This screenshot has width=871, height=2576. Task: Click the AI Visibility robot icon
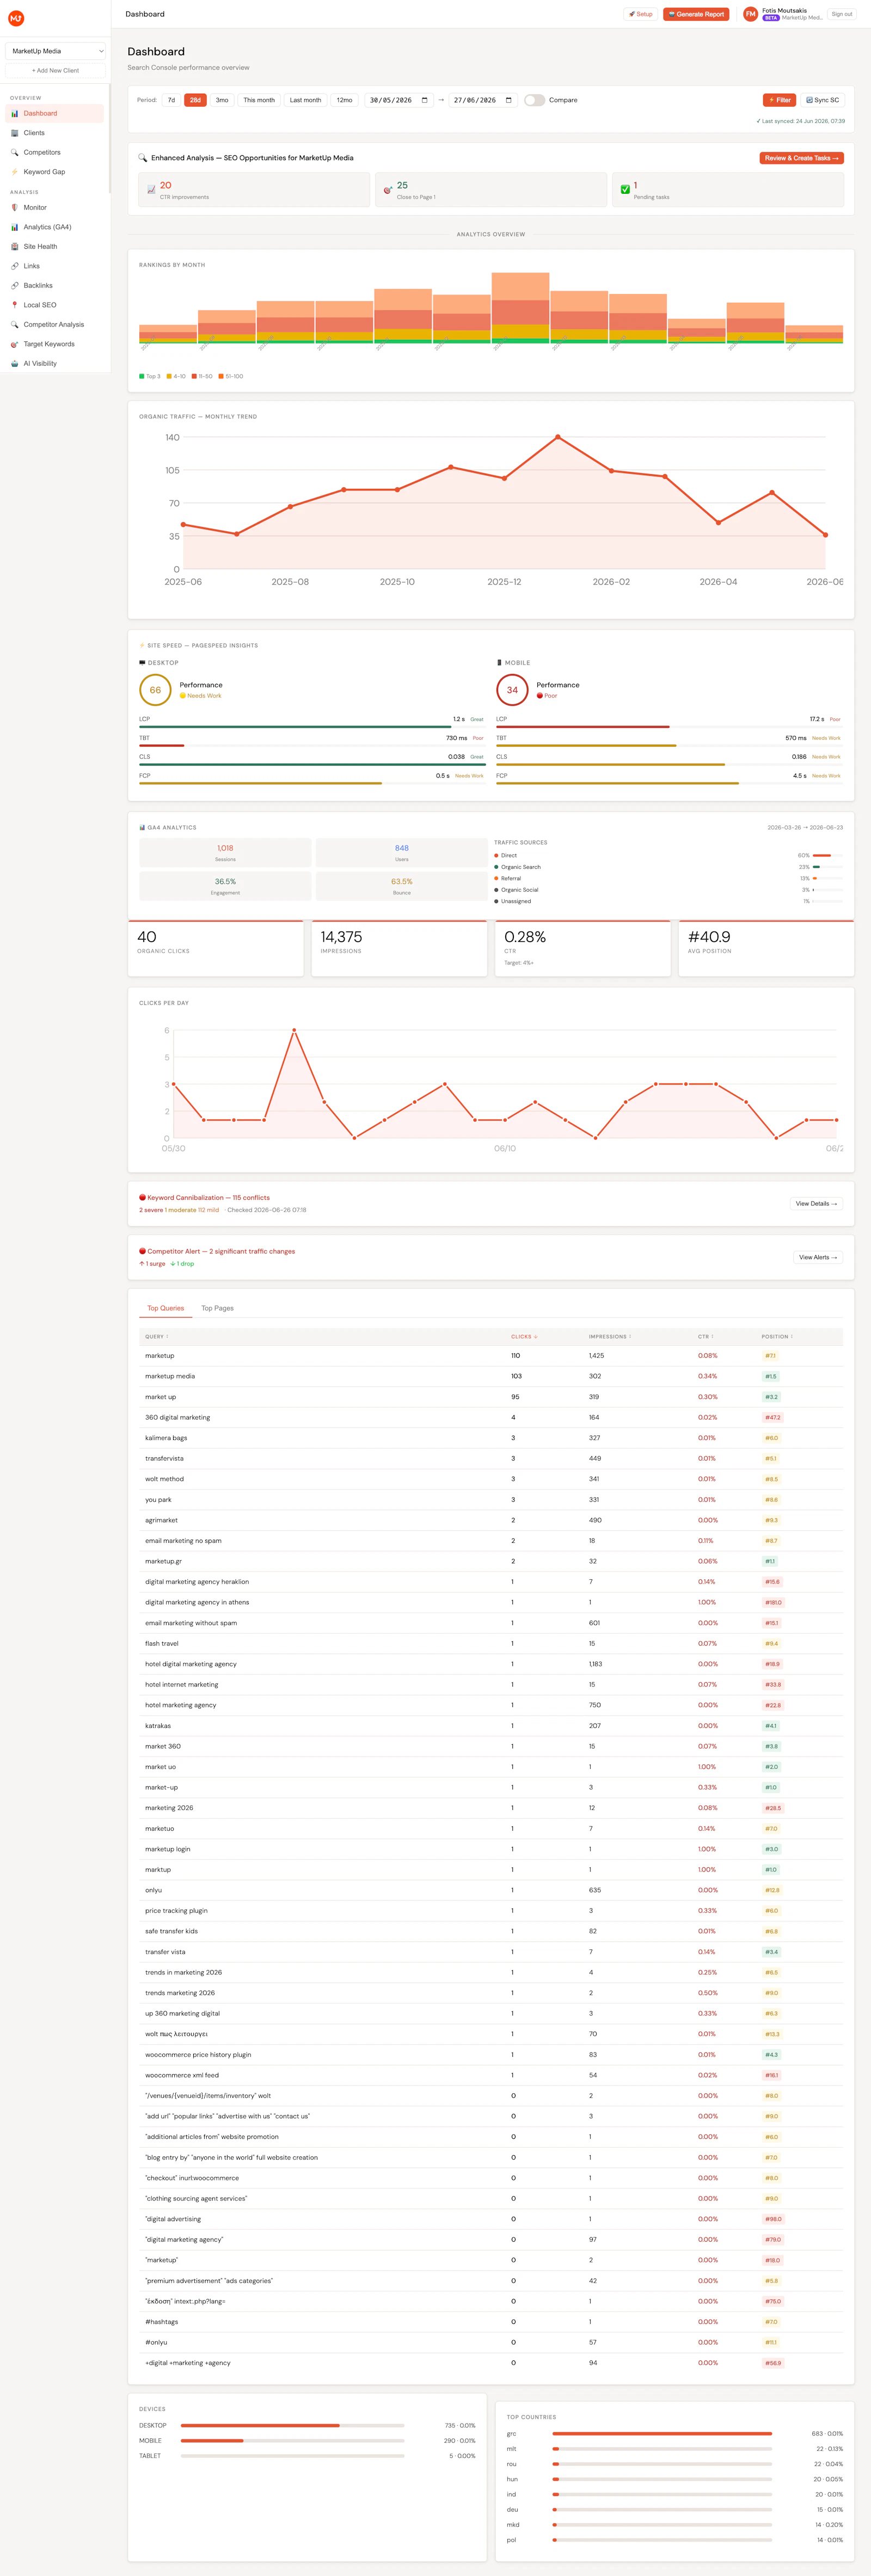[x=15, y=363]
